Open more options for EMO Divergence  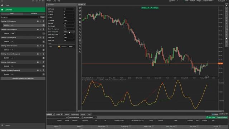coord(44,29)
